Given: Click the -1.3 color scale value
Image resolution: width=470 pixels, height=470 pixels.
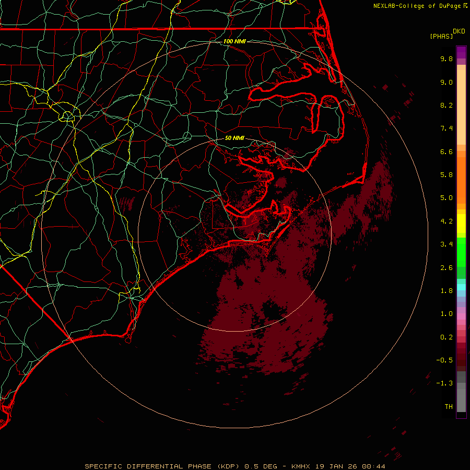Looking at the screenshot, I should click(444, 383).
